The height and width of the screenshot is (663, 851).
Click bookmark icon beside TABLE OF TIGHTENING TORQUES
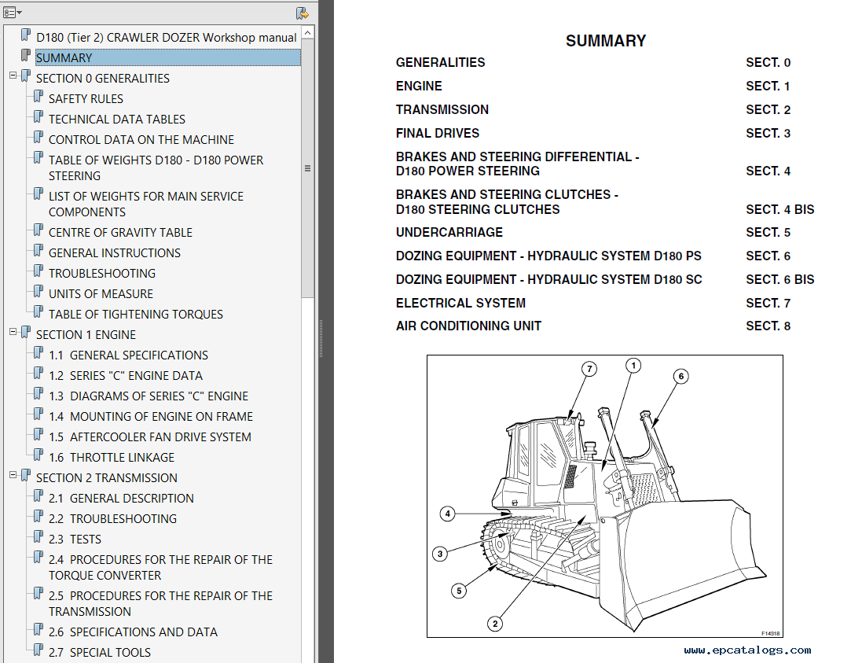(38, 312)
